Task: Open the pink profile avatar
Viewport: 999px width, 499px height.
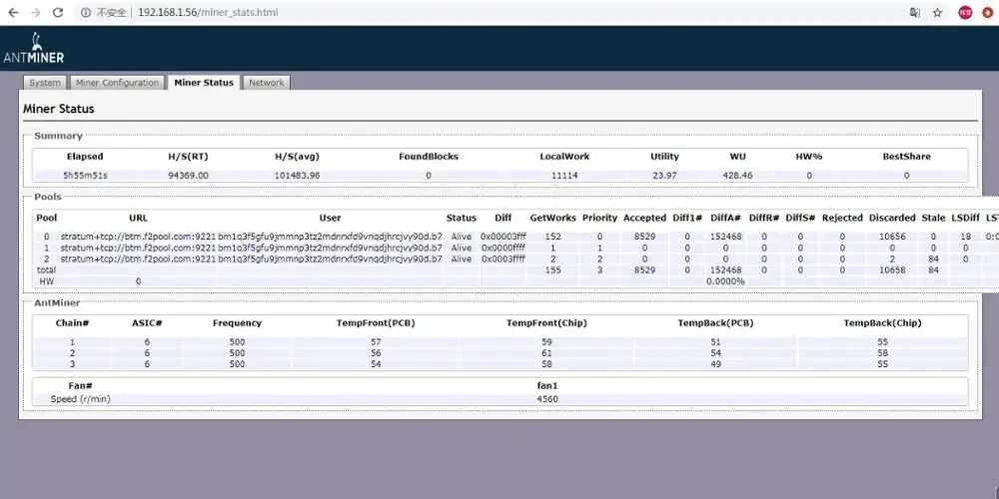Action: [966, 13]
